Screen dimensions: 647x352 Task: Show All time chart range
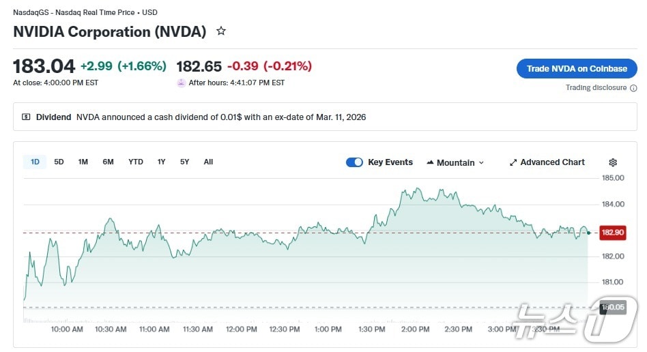(208, 162)
